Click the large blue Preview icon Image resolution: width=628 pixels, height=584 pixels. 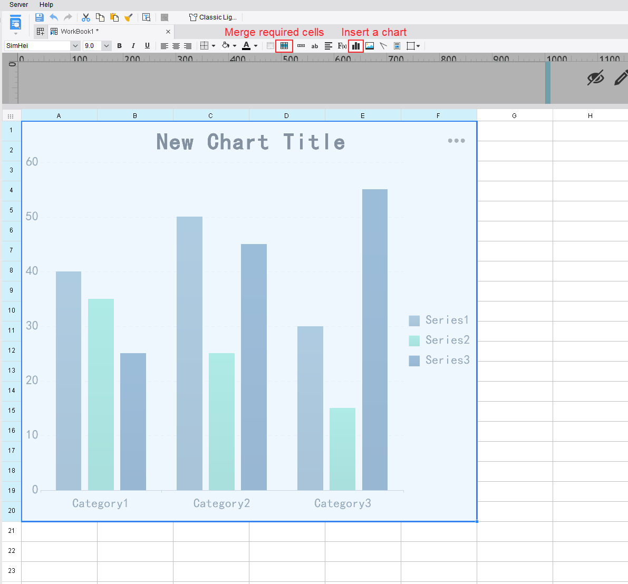click(x=16, y=23)
